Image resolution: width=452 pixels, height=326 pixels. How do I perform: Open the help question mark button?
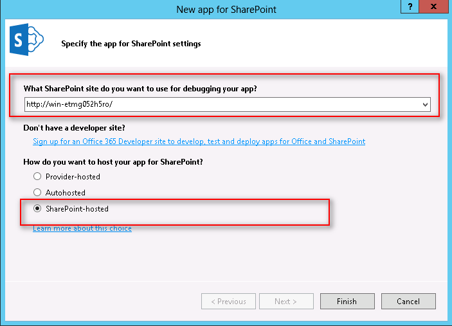(x=410, y=6)
